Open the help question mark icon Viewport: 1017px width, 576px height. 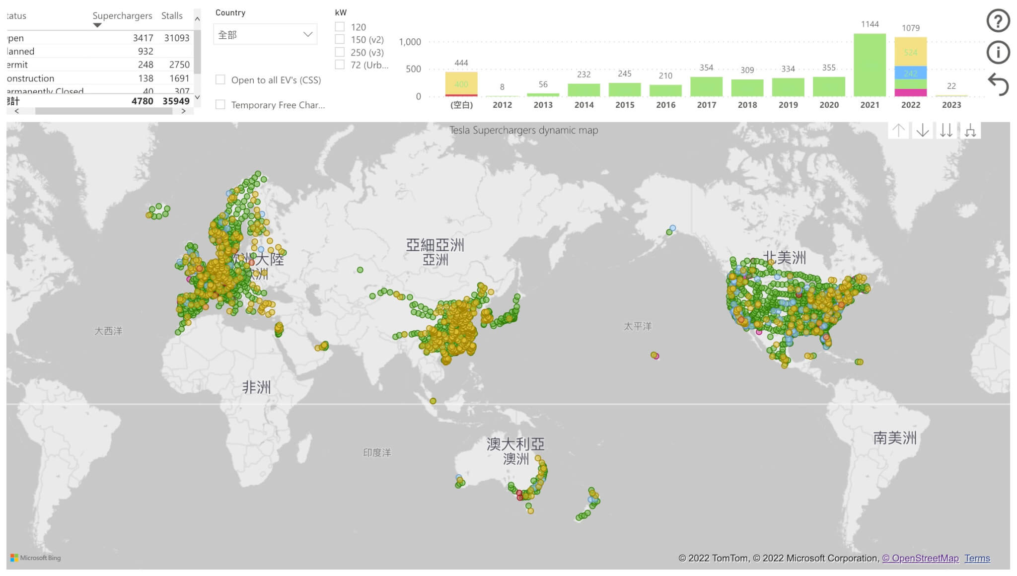pos(998,21)
